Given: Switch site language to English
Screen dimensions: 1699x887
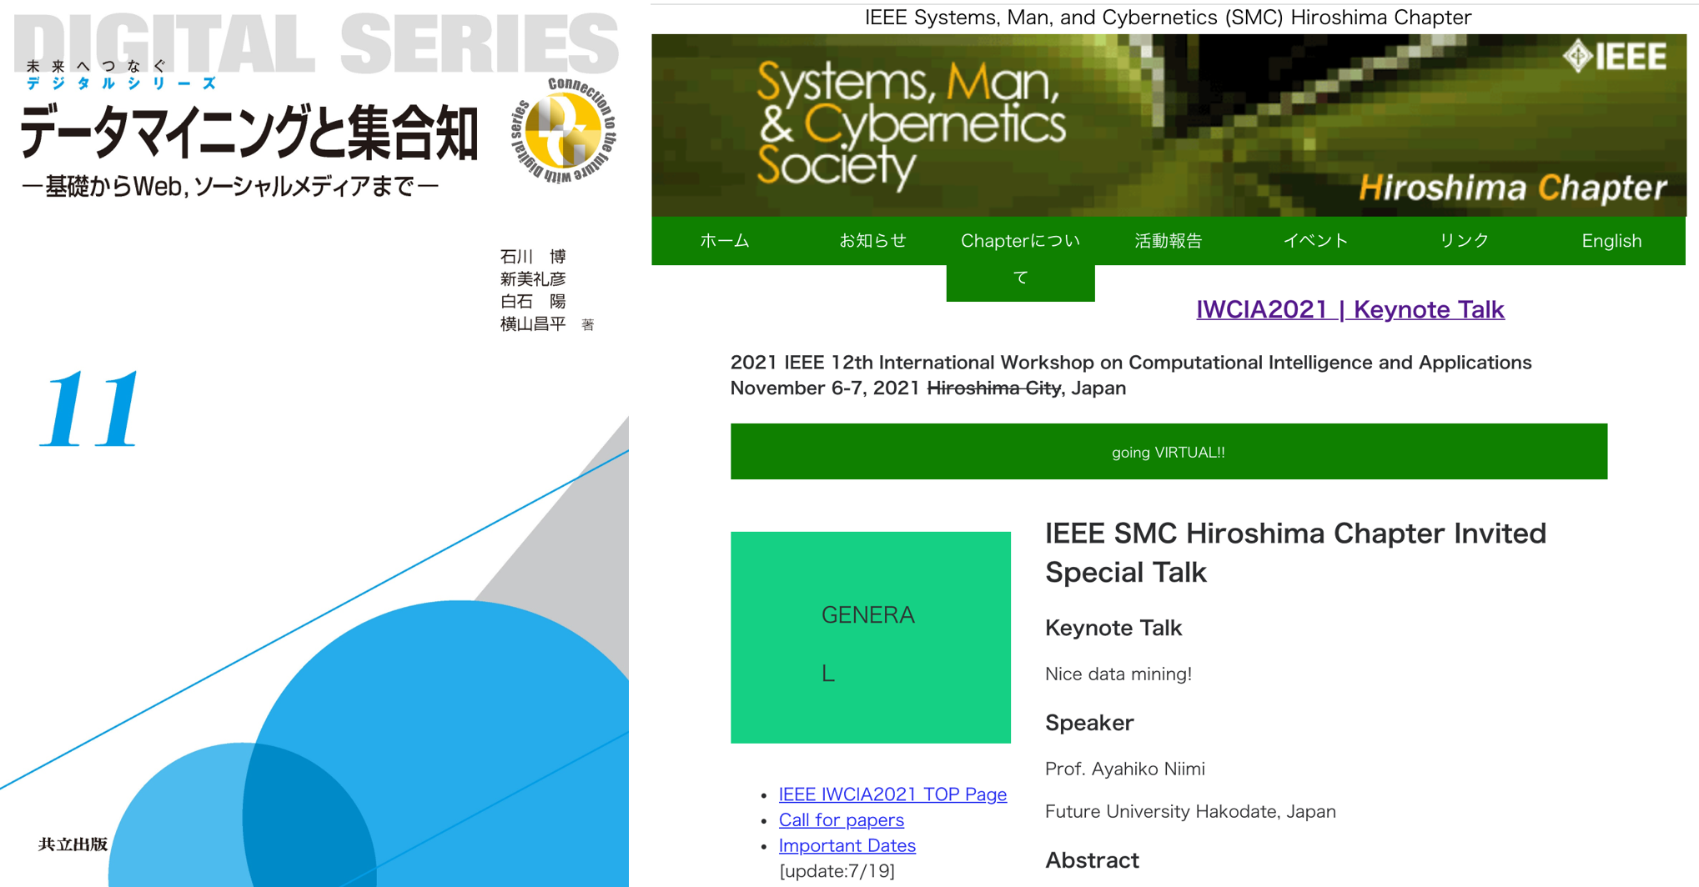Looking at the screenshot, I should 1611,241.
